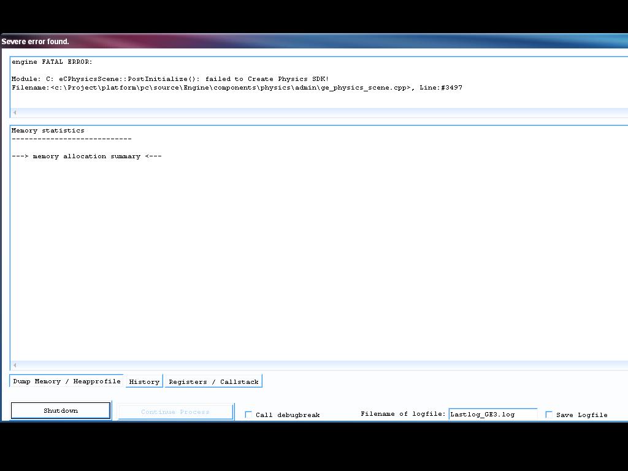Image resolution: width=628 pixels, height=471 pixels.
Task: Enable the Call debugbreak checkbox
Action: (248, 415)
